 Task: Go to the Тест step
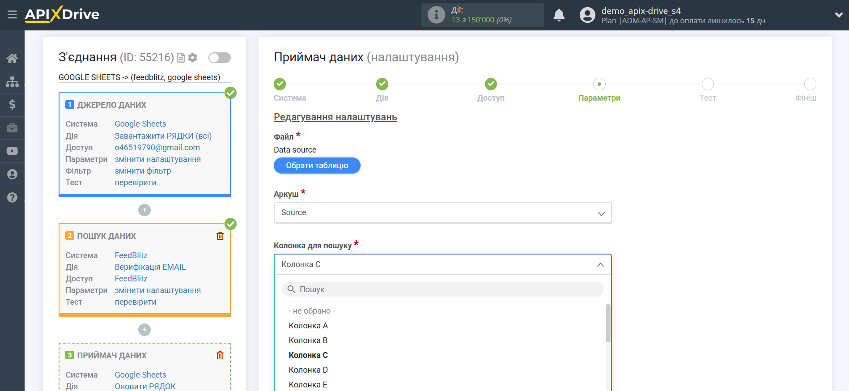pos(708,84)
